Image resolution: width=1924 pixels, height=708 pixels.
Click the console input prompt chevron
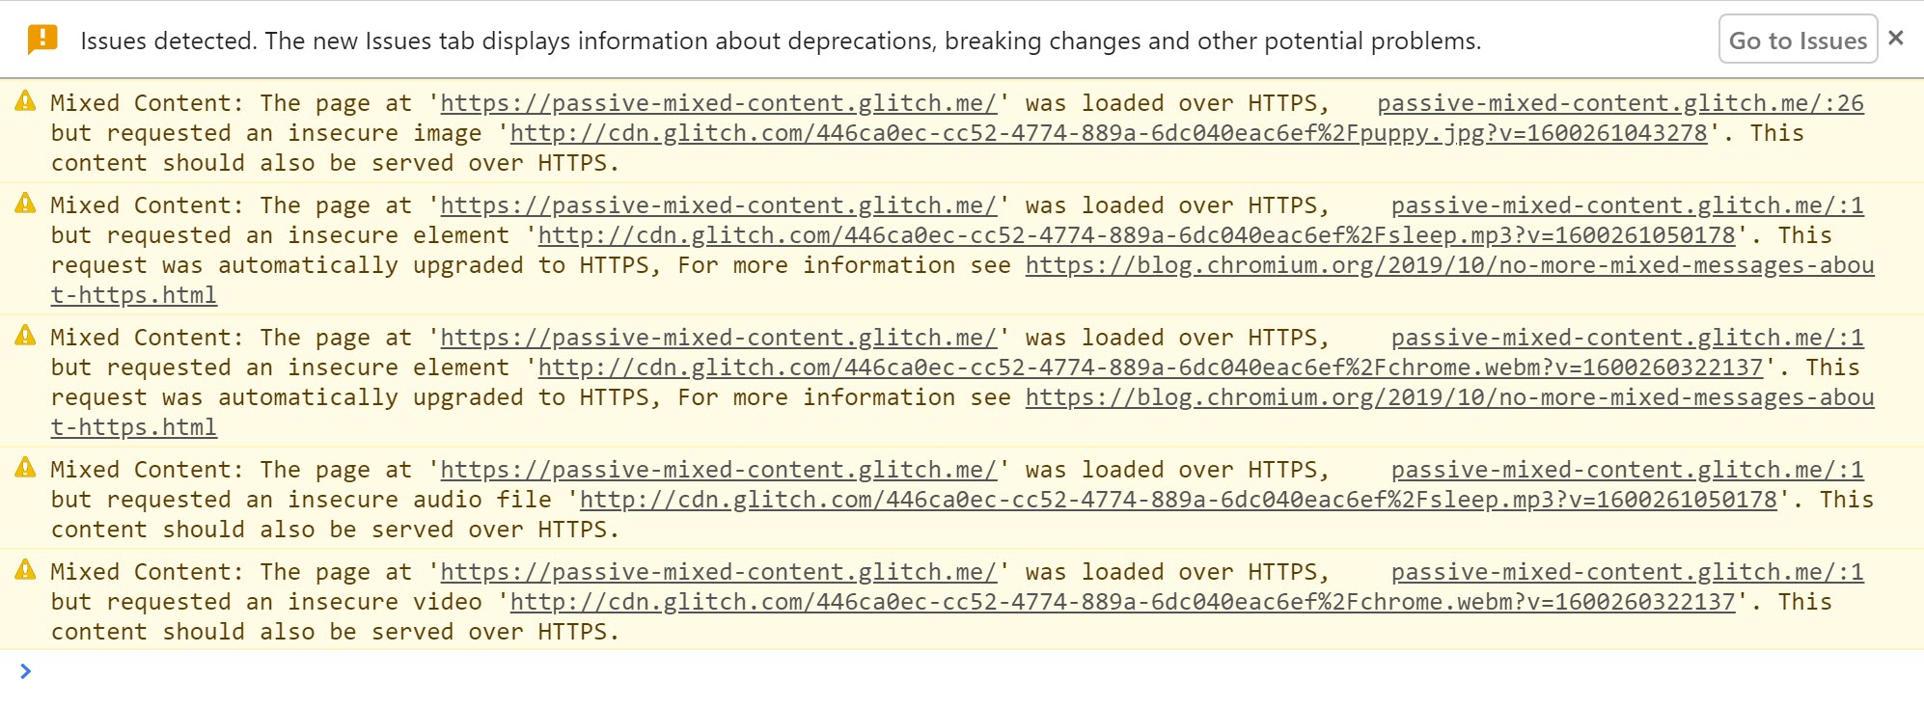tap(26, 670)
